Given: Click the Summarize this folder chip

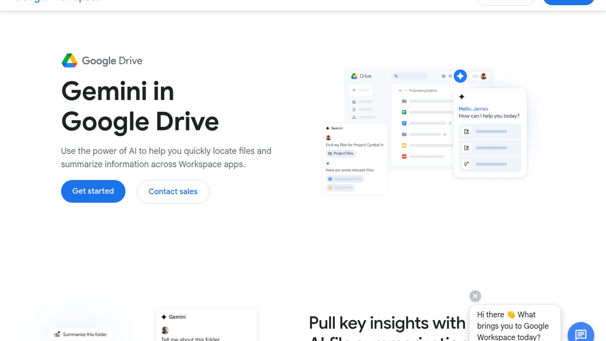Looking at the screenshot, I should click(x=81, y=334).
